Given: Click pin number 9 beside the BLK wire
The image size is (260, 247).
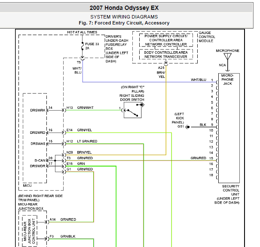Looking at the screenshot, I should coord(212,125).
